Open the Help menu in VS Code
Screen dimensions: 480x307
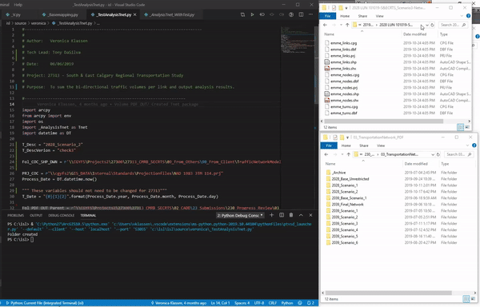(18, 5)
